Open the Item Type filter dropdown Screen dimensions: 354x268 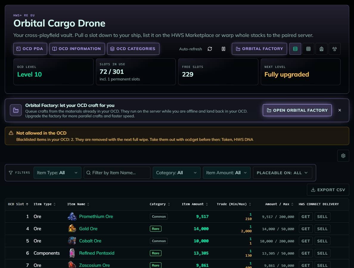point(57,173)
